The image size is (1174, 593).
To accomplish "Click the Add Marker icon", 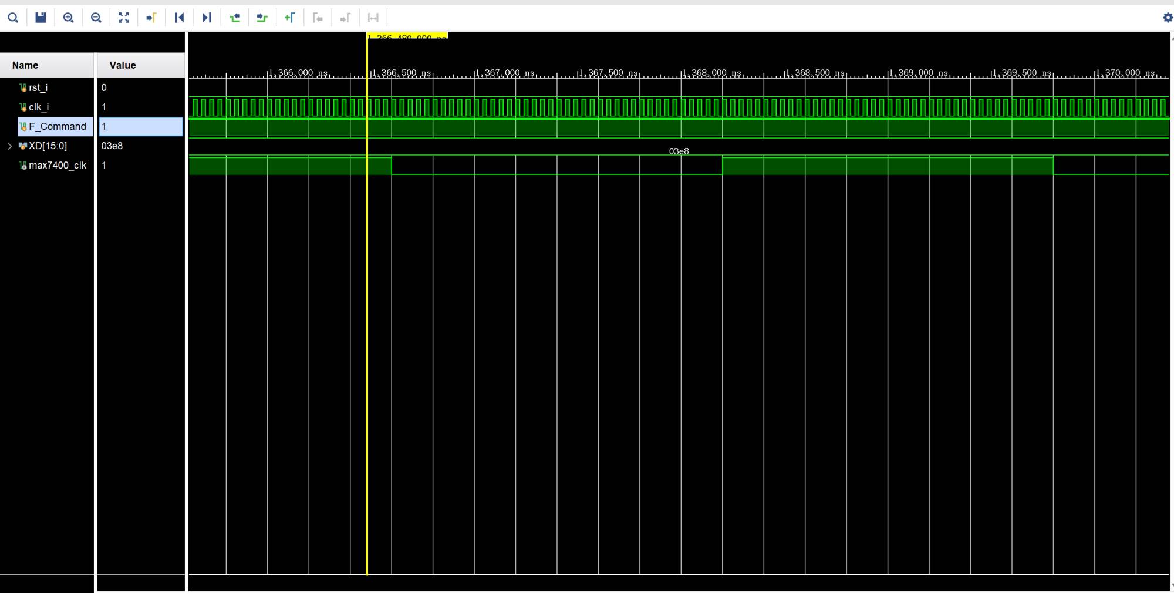I will coord(290,18).
